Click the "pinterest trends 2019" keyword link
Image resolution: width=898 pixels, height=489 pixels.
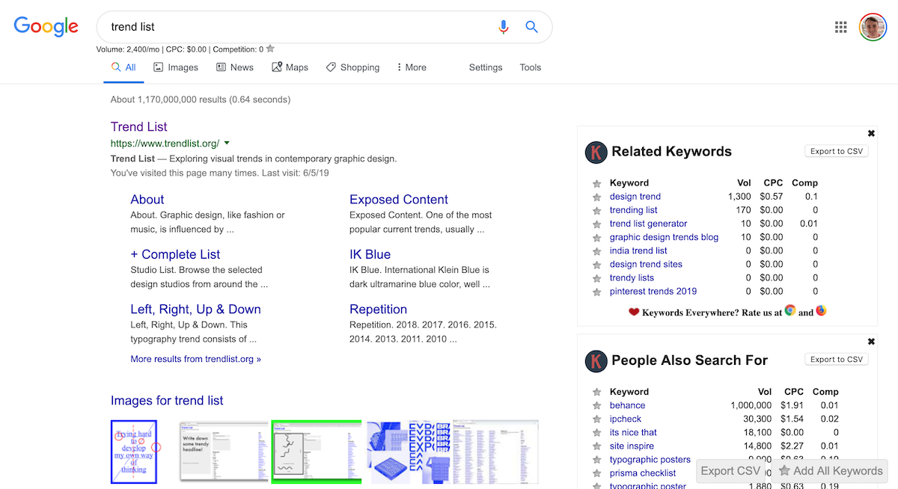[x=653, y=291]
